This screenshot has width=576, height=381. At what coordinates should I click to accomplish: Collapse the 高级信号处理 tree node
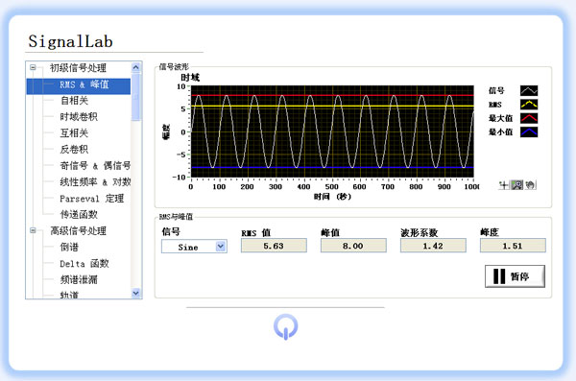pos(33,230)
